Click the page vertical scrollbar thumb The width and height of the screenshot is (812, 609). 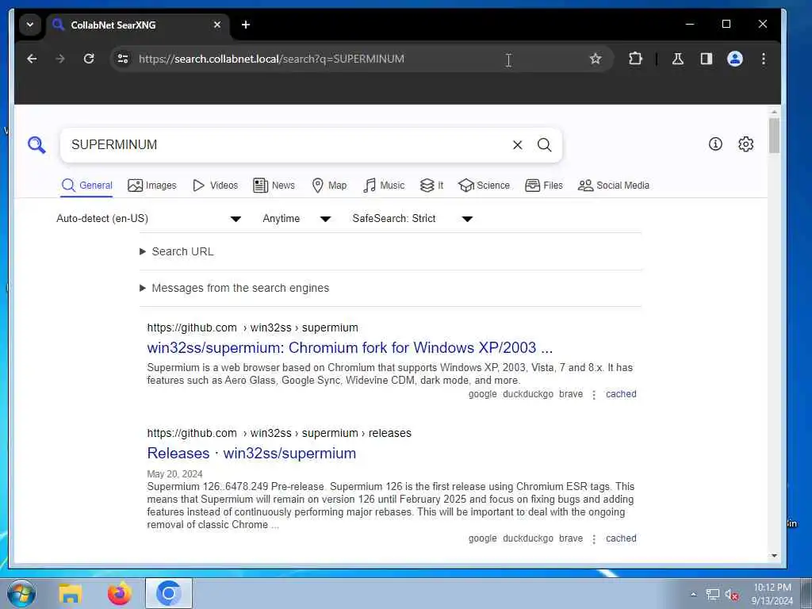point(774,136)
